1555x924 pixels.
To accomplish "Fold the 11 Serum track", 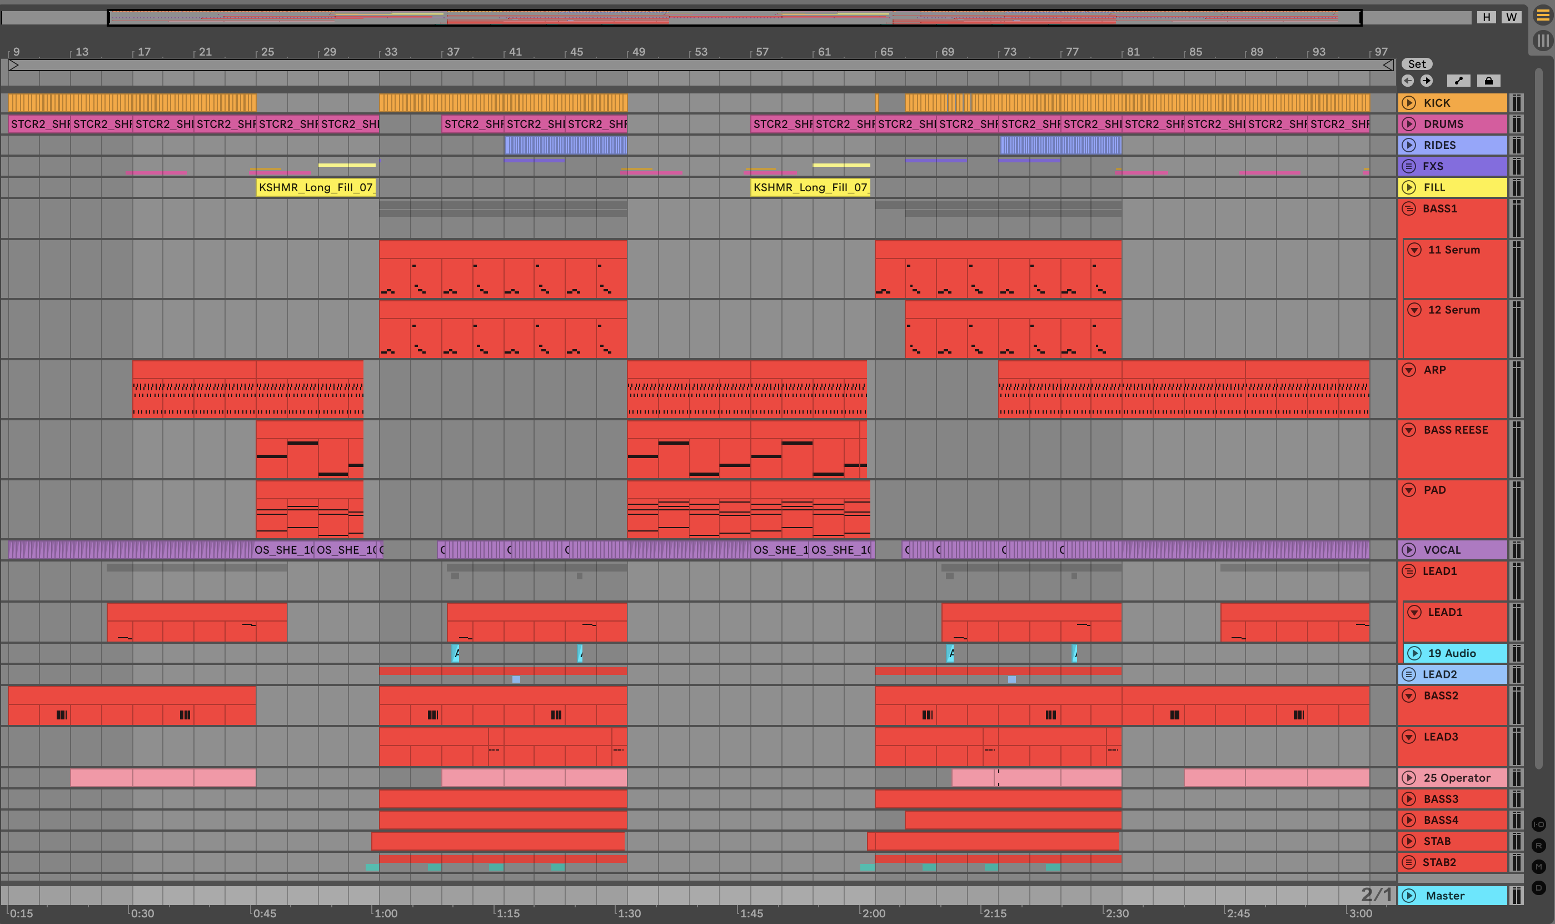I will pos(1414,250).
